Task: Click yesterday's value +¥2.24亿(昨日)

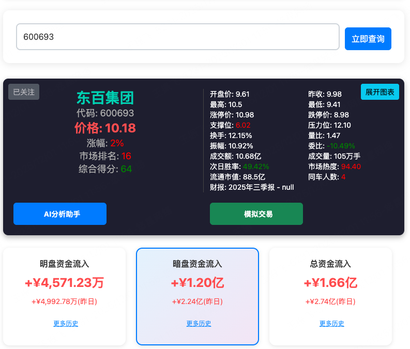Action: [x=198, y=301]
